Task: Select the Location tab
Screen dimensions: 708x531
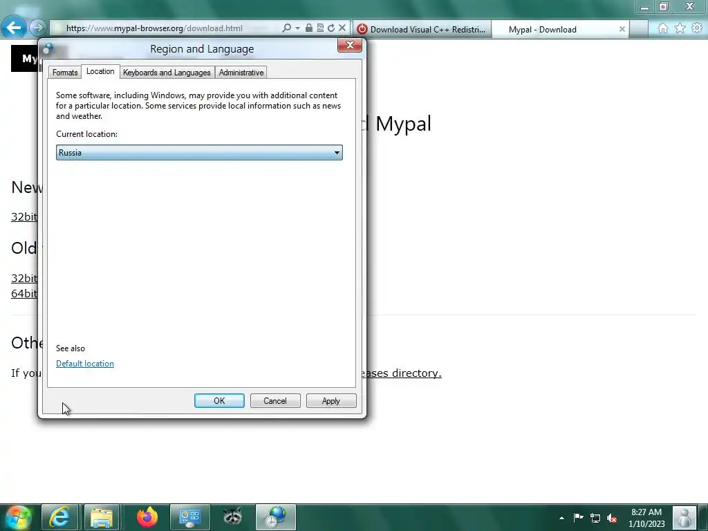Action: (x=100, y=71)
